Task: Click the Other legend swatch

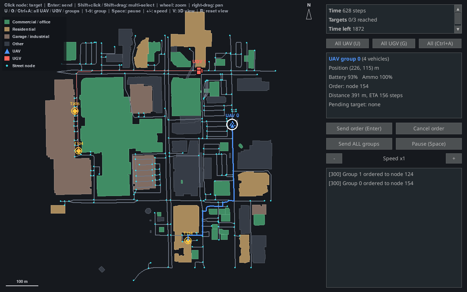Action: (7, 44)
